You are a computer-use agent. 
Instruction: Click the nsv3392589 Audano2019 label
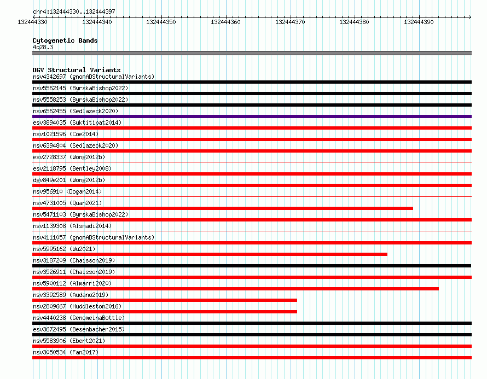(x=71, y=295)
